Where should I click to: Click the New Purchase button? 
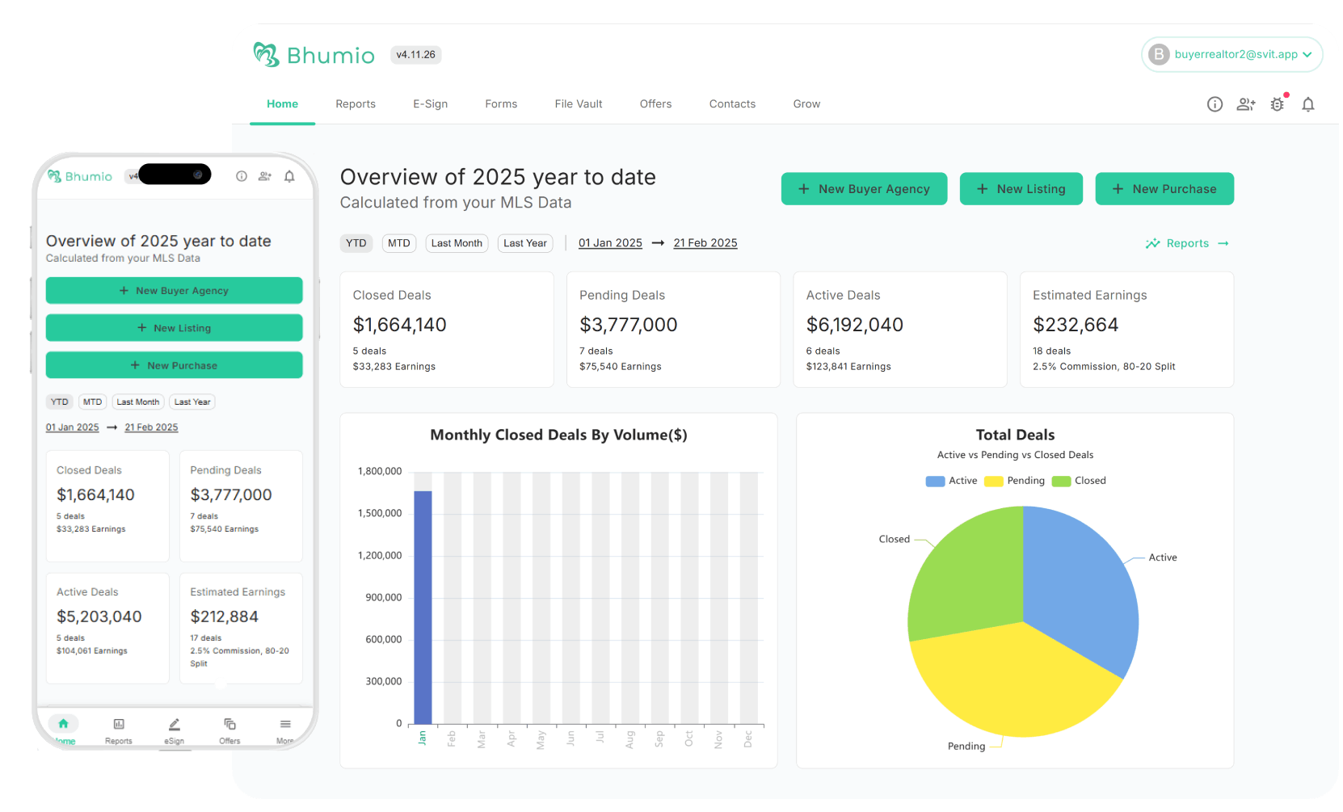1164,188
